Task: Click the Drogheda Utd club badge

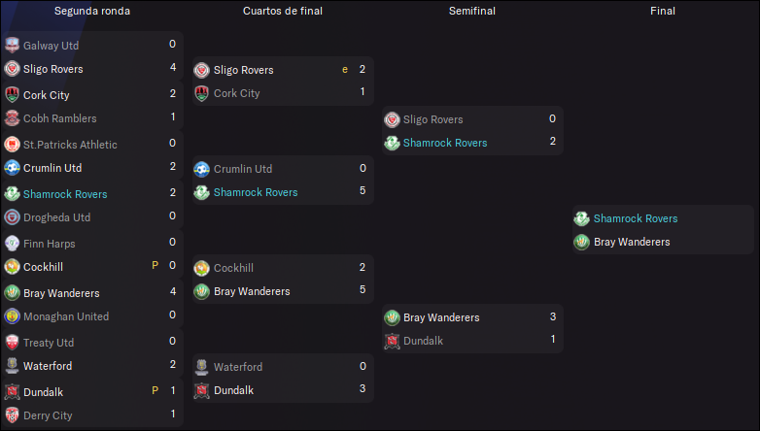Action: [x=12, y=216]
